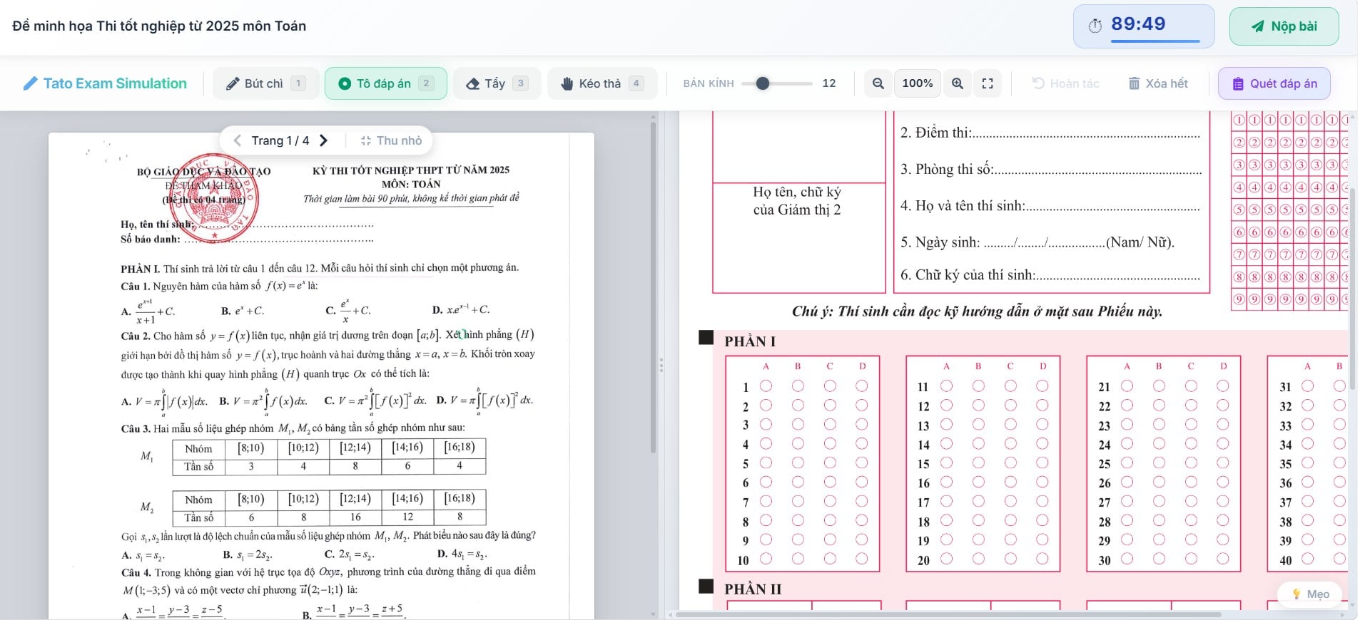
Task: Adjust the Bán kính radius slider
Action: point(776,83)
